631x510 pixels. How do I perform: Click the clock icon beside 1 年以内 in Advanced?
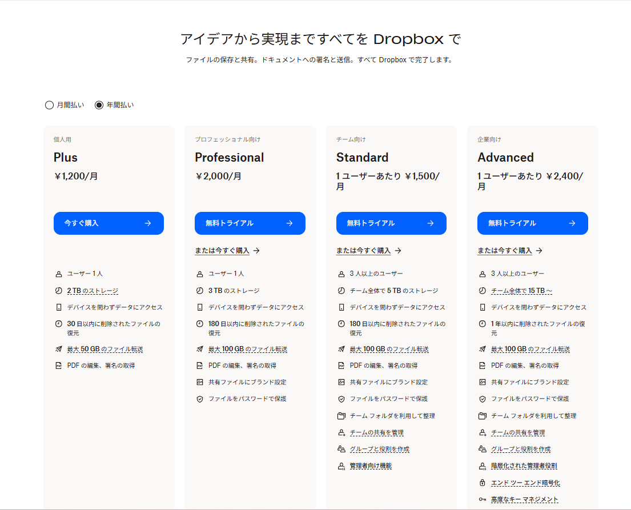pyautogui.click(x=482, y=324)
